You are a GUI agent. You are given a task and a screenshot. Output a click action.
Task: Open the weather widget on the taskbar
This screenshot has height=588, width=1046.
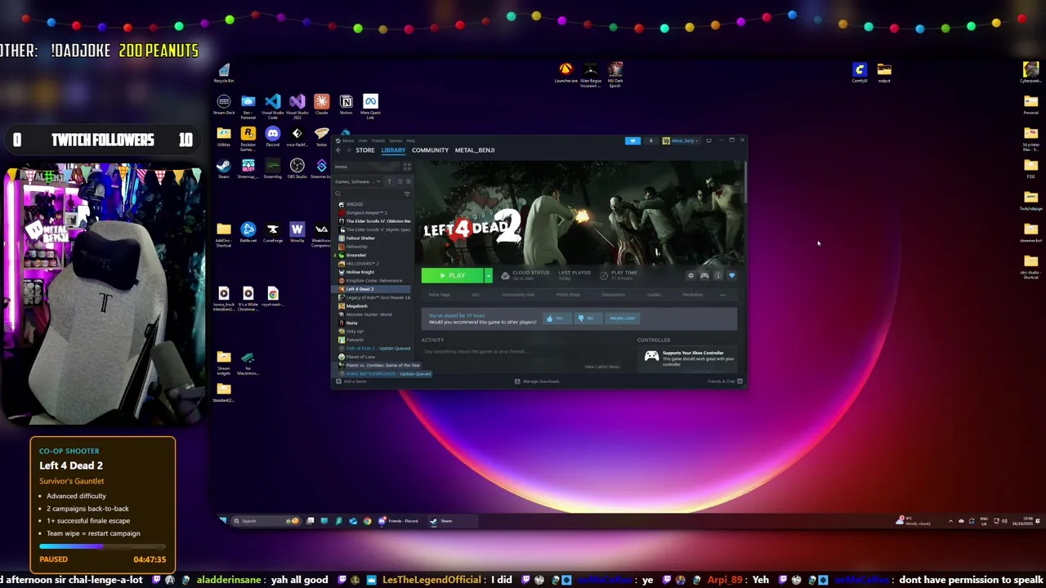pyautogui.click(x=914, y=521)
